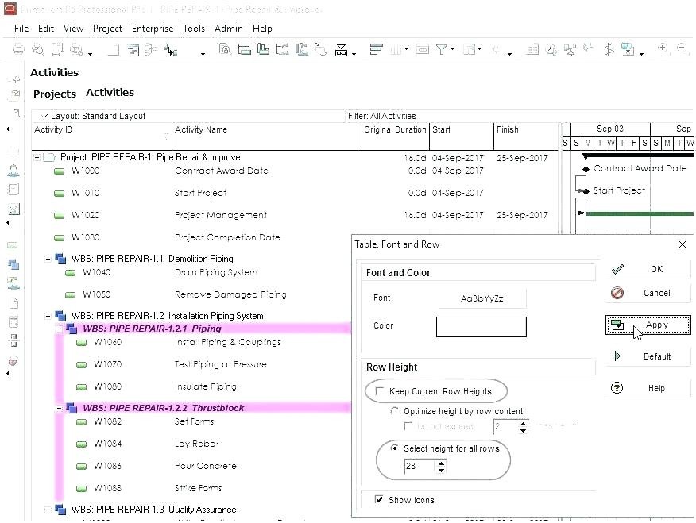
Task: Collapse the PIPE REPAIR-1.2.2 Thrustblock group
Action: 60,408
